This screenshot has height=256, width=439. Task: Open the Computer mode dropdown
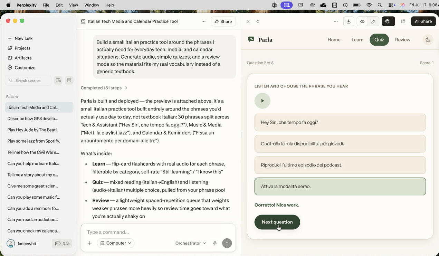116,243
